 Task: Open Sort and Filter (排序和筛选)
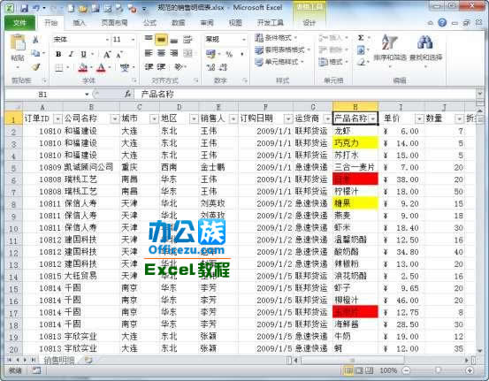click(390, 49)
